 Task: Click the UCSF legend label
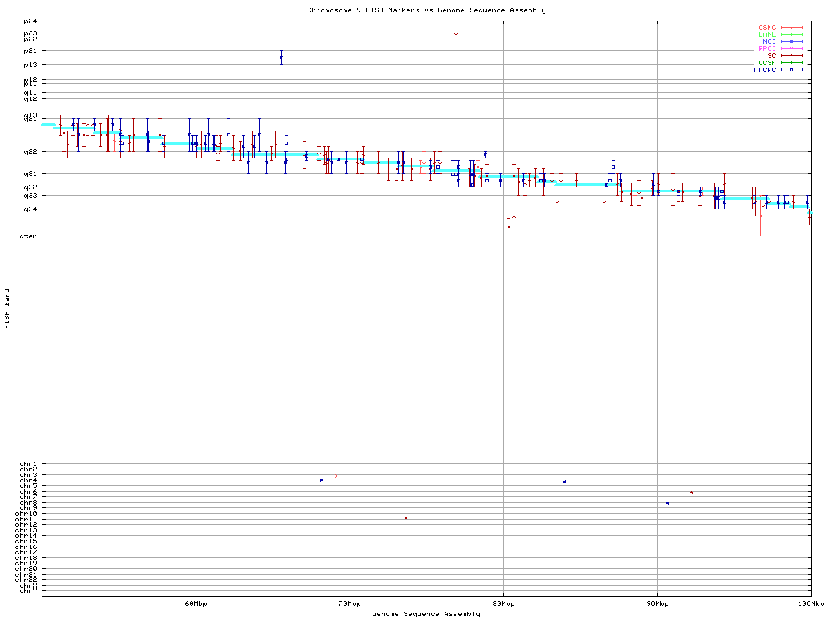pos(767,62)
